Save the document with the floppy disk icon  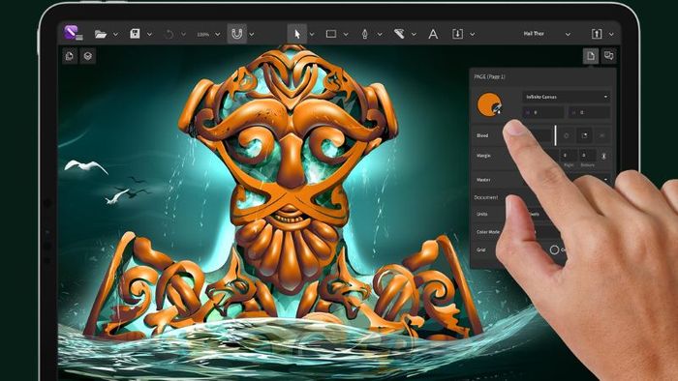point(135,34)
